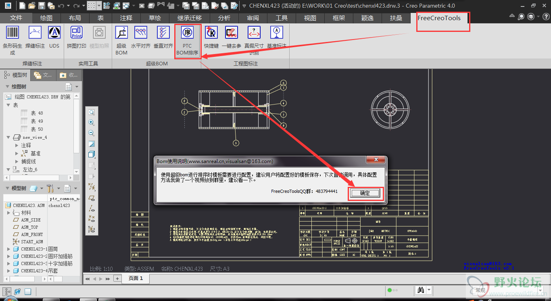The image size is (551, 301).
Task: Open the quick access toolbar customize dropdown
Action: [245, 6]
